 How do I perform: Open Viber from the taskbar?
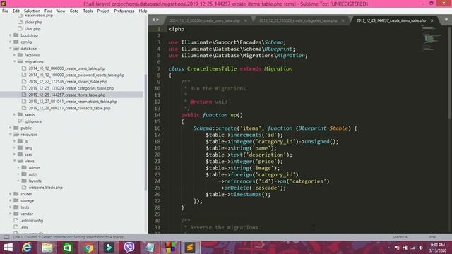pyautogui.click(x=129, y=248)
